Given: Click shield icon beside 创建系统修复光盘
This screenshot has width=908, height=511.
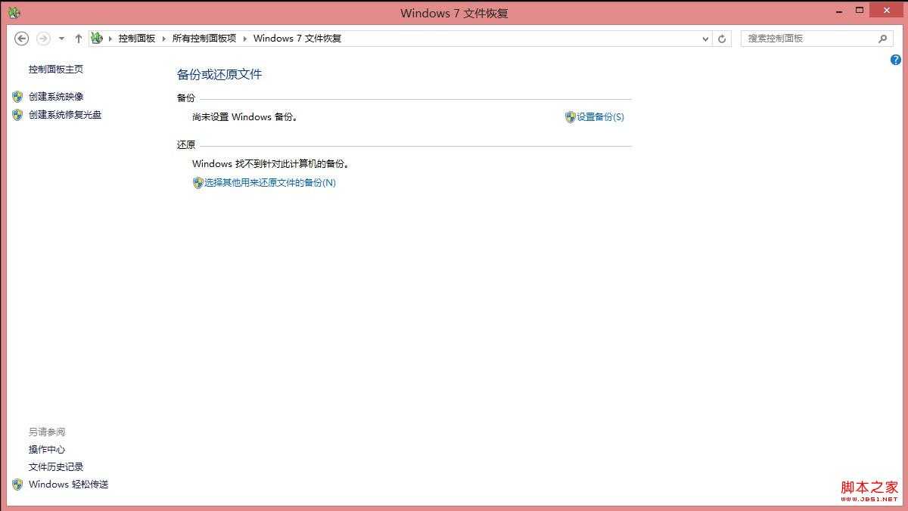Looking at the screenshot, I should coord(17,115).
